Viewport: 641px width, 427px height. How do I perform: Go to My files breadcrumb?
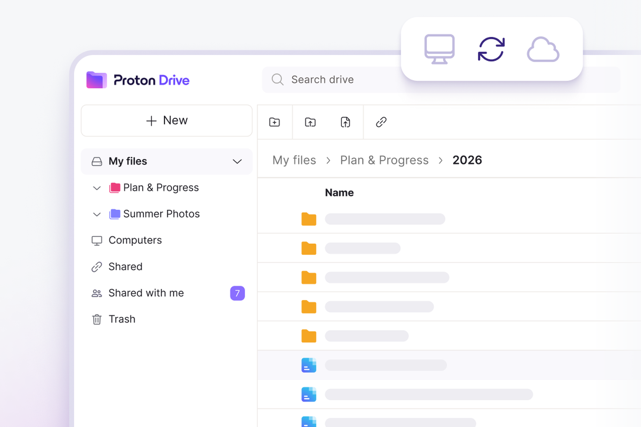pos(294,160)
